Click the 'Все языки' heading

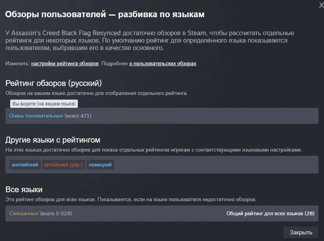coord(24,189)
